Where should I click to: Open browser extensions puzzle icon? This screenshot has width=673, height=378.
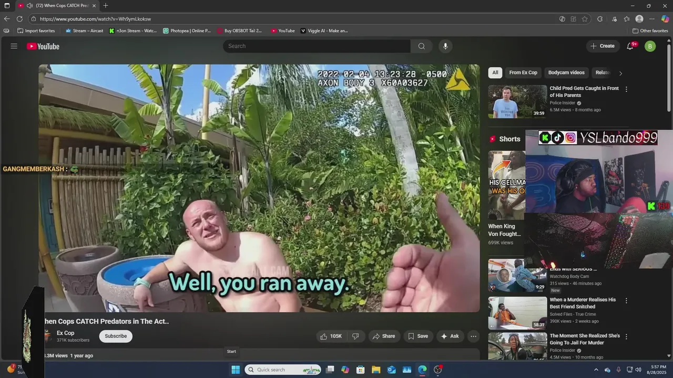point(600,19)
